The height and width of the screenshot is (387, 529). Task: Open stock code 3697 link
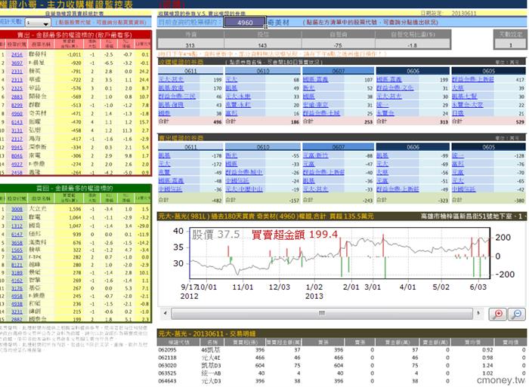click(17, 63)
